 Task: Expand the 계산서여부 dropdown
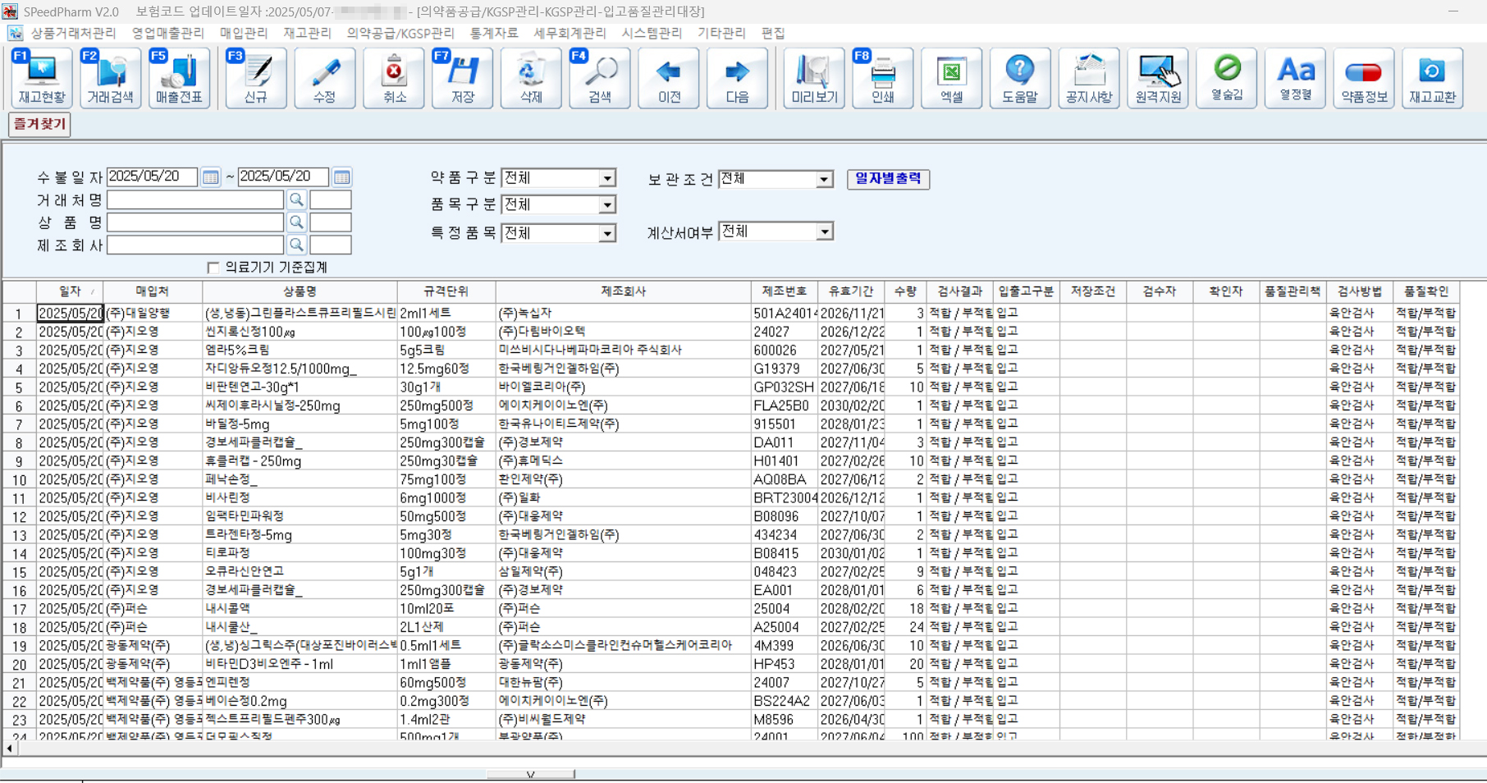coord(824,232)
